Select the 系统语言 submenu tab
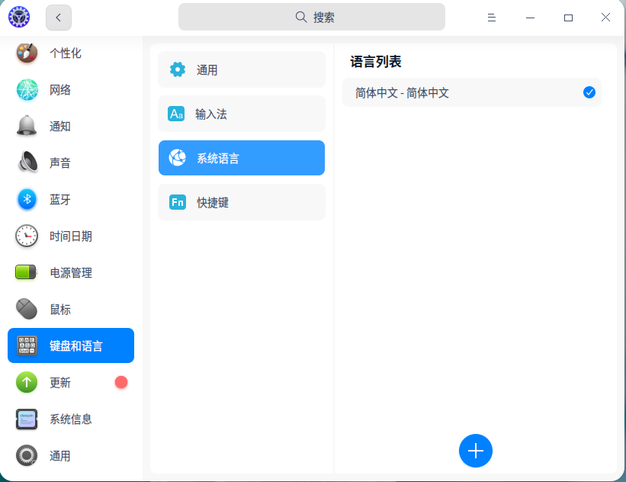 242,158
